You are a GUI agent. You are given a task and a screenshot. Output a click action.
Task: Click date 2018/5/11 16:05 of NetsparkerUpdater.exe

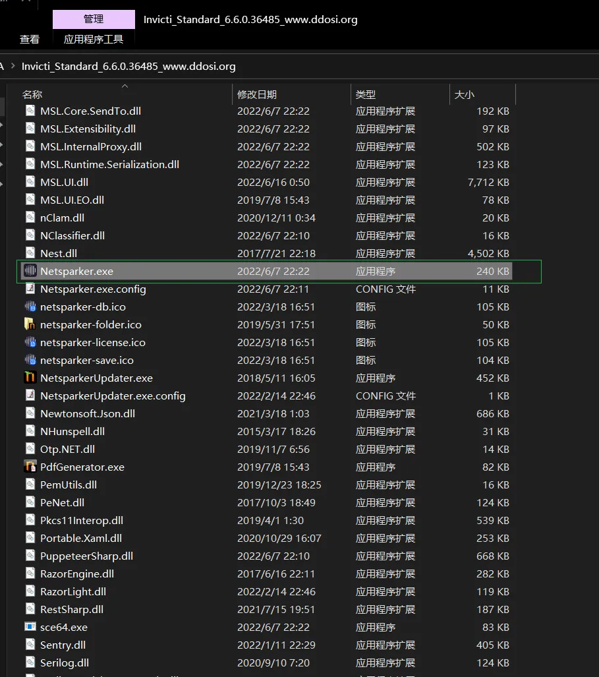pyautogui.click(x=276, y=378)
